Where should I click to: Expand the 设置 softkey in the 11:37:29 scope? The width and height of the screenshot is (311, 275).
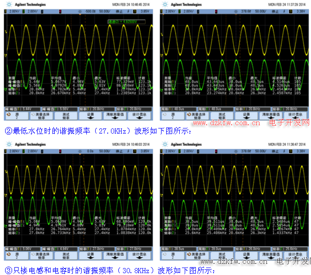246,115
